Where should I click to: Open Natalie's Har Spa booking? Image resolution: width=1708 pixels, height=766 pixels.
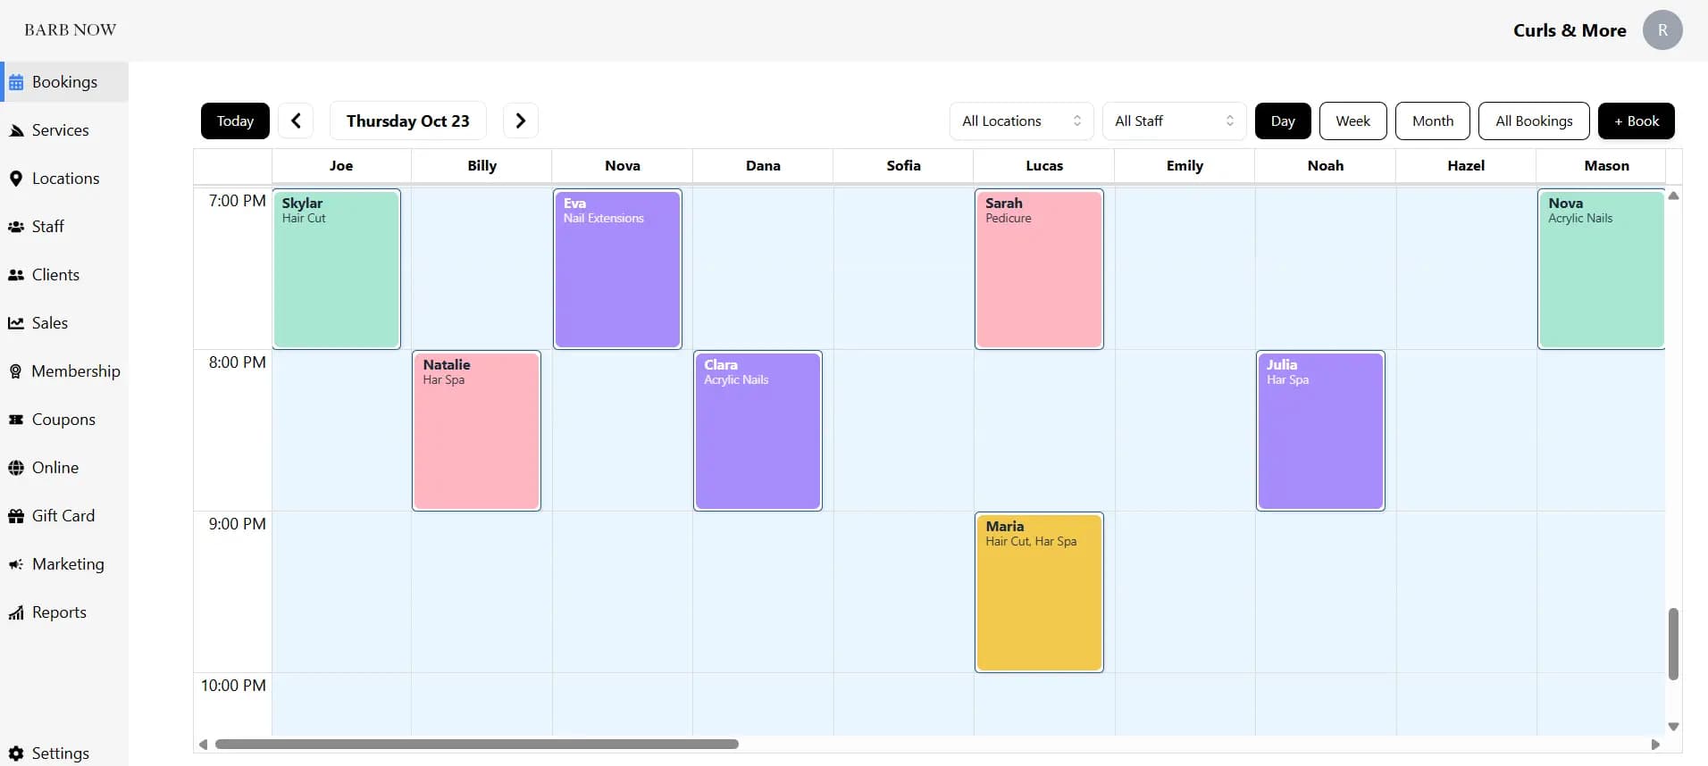[476, 430]
